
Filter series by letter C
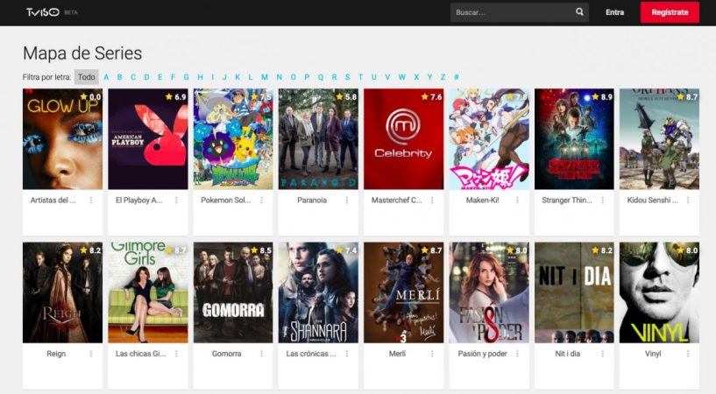click(x=133, y=77)
